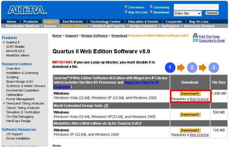The image size is (230, 149).
Task: Open Power Management sidebar link
Action: (20, 99)
